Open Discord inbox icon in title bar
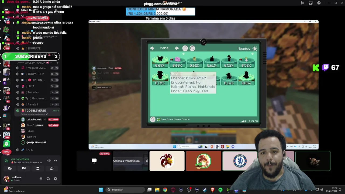 (311, 3)
